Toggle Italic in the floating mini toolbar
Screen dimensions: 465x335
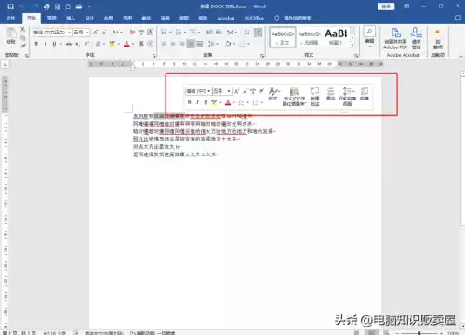197,102
